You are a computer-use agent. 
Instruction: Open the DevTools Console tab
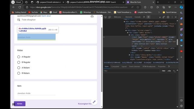[137, 17]
